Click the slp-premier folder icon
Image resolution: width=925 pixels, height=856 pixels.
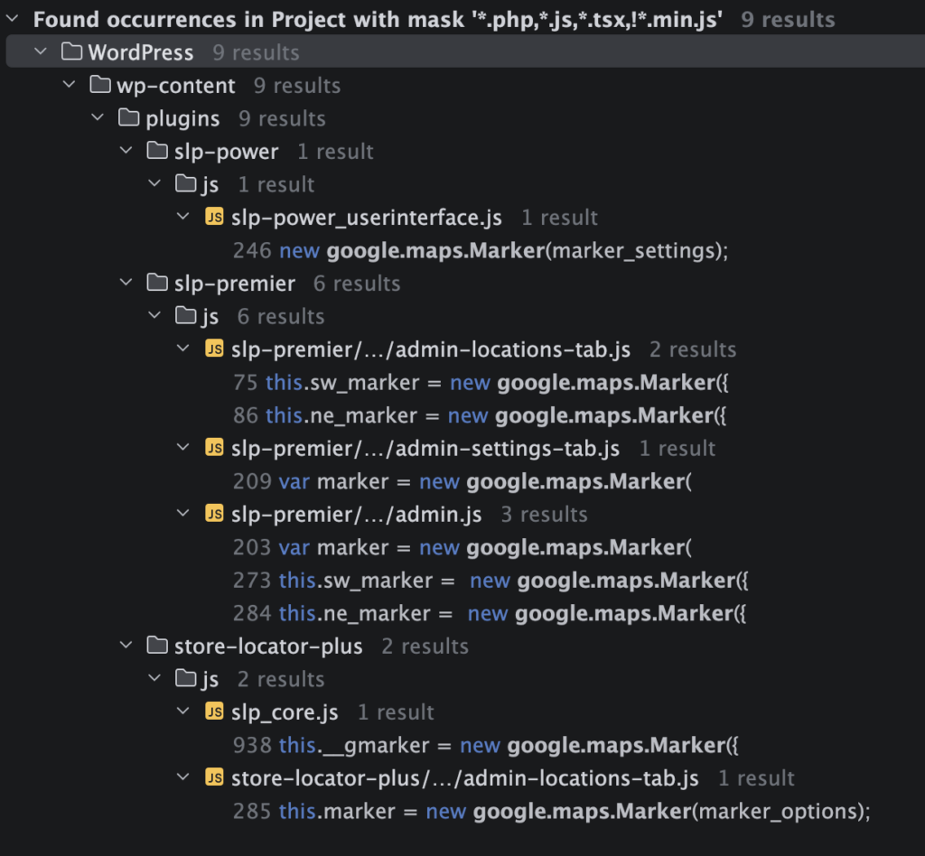click(157, 284)
